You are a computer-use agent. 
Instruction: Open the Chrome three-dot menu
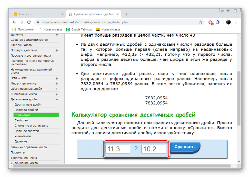[236, 22]
